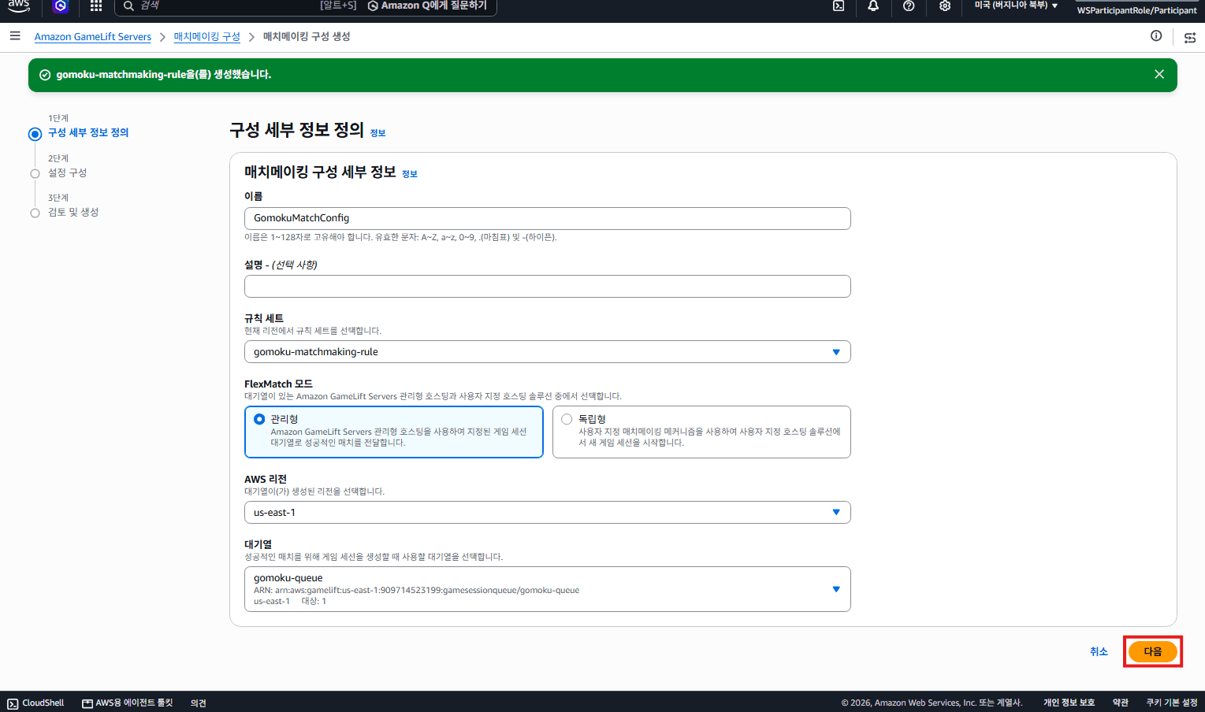Image resolution: width=1205 pixels, height=712 pixels.
Task: Expand the gomoku-matchmaking-rule rule set dropdown
Action: 548,352
